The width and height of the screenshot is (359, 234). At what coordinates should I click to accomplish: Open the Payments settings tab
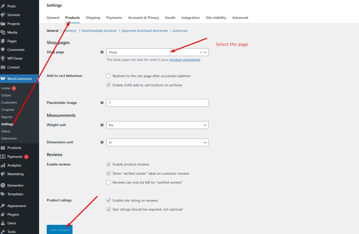[x=114, y=18]
